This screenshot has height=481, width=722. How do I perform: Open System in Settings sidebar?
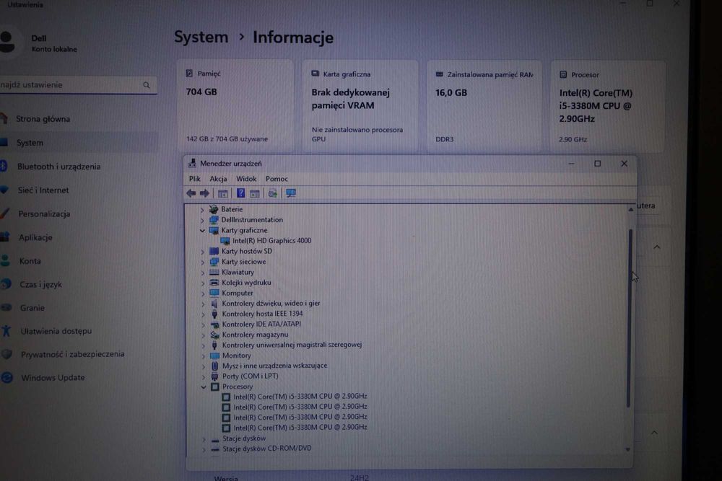[x=30, y=143]
